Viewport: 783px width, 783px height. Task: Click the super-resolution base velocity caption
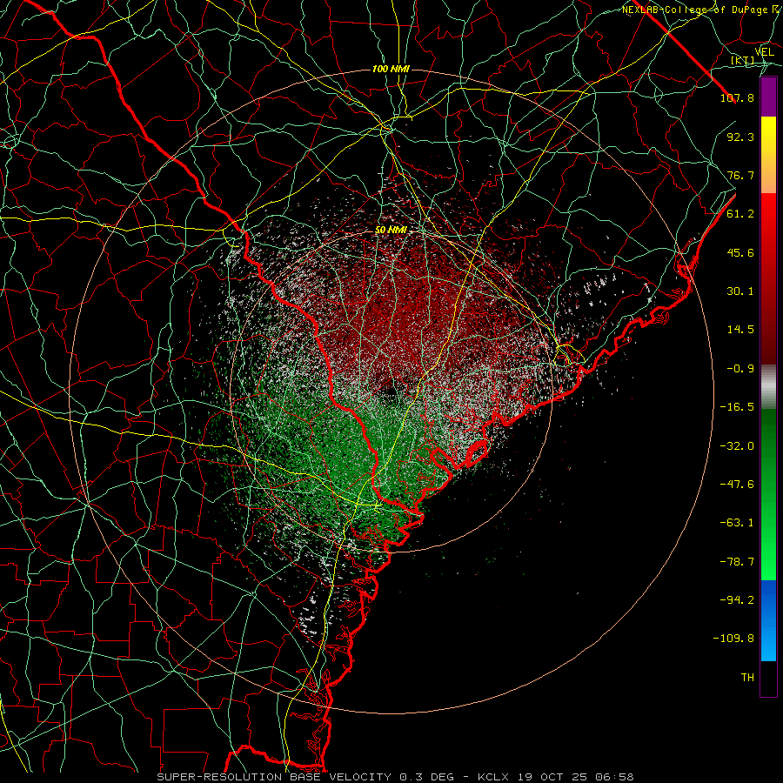[x=395, y=777]
